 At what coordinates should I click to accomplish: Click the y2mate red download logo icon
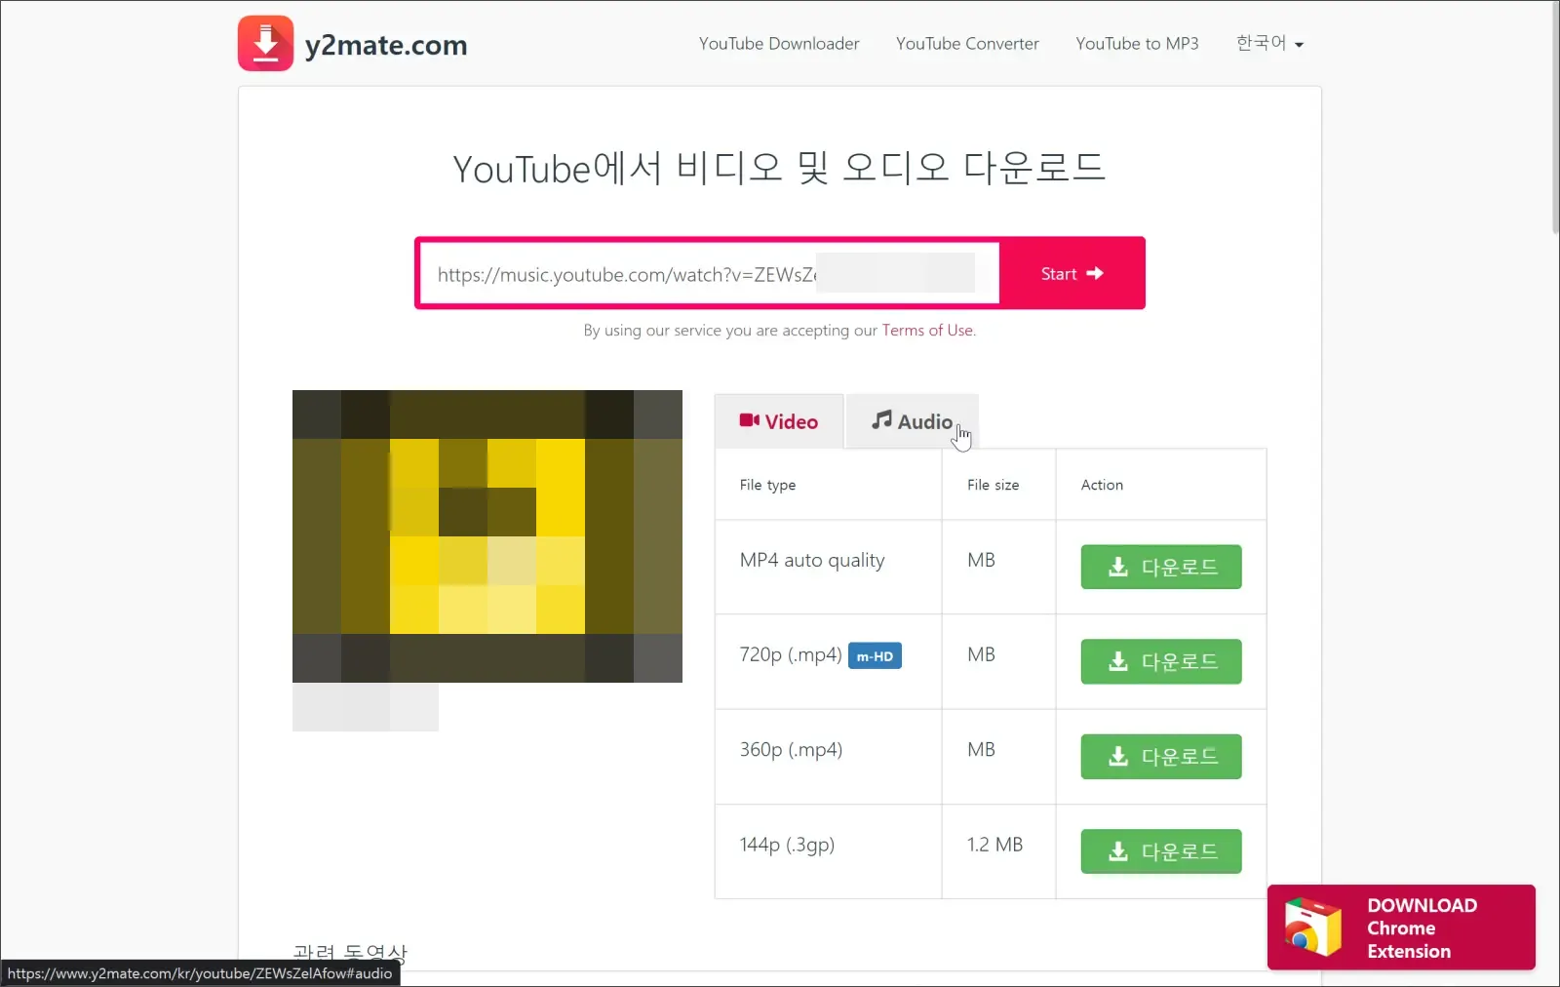pos(265,43)
